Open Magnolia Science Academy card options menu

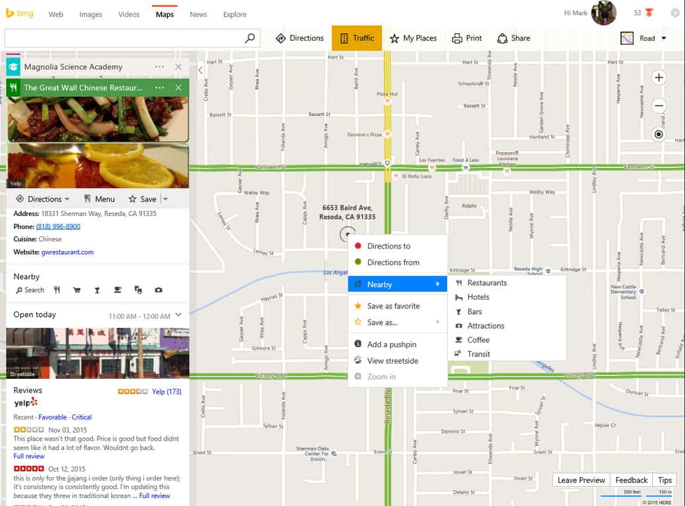coord(159,67)
